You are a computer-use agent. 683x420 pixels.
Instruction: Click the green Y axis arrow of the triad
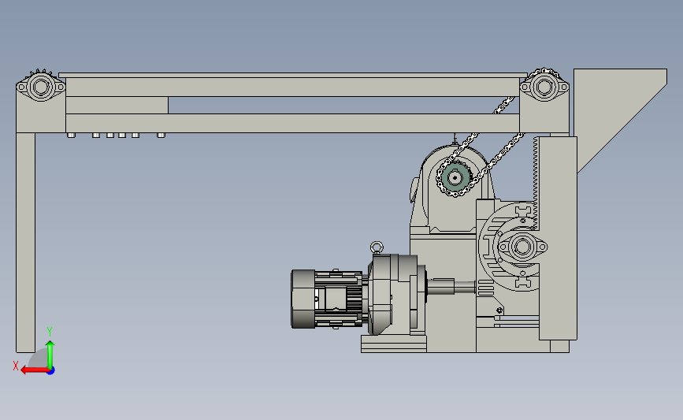[x=50, y=355]
